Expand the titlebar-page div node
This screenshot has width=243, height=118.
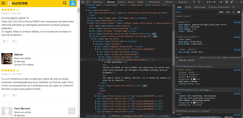[90, 31]
